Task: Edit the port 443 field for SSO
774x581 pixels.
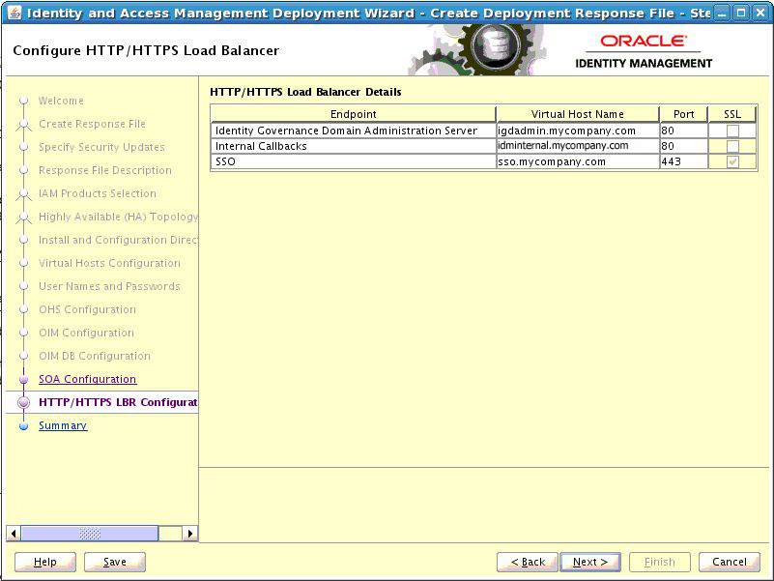Action: coord(684,161)
